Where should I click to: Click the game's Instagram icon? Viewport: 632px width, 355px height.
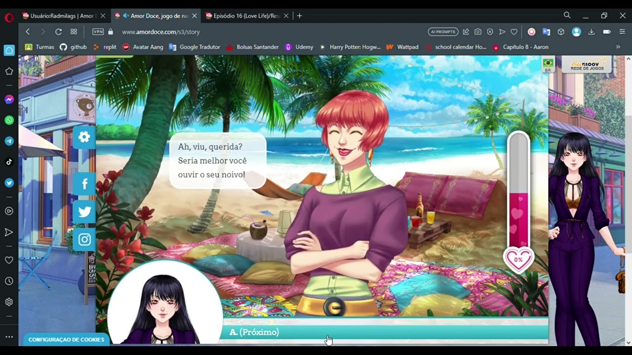[84, 240]
